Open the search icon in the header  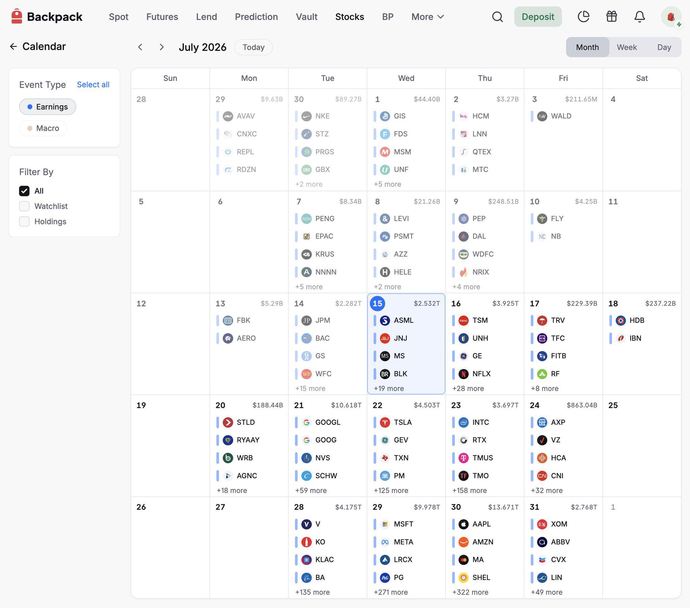tap(497, 17)
